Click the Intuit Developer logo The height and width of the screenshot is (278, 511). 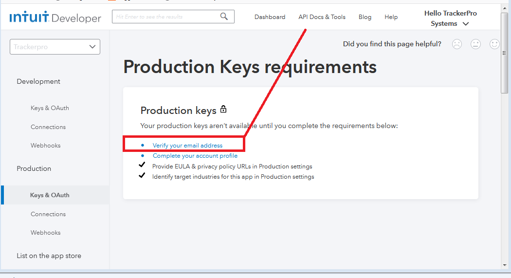tap(55, 17)
